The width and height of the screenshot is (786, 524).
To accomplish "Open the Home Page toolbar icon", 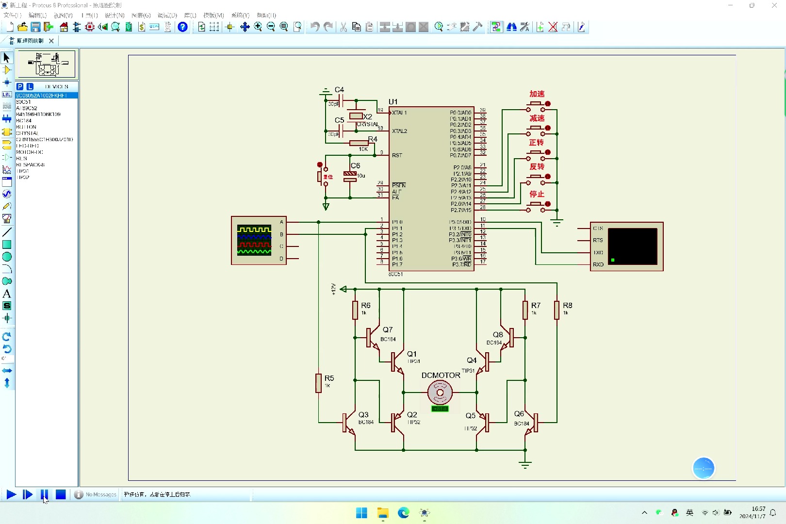I will tap(64, 27).
